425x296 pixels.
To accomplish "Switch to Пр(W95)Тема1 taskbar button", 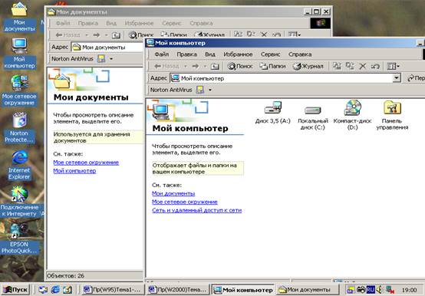I will (113, 290).
